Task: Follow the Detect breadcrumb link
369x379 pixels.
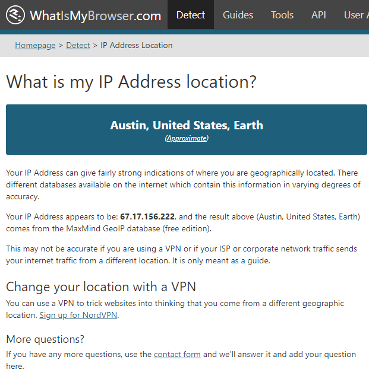Action: [x=78, y=45]
